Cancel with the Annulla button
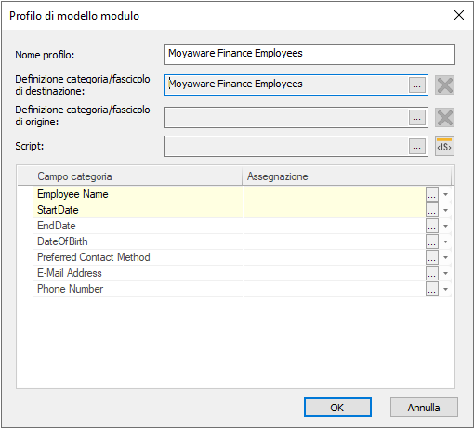This screenshot has height=429, width=474. (x=424, y=408)
